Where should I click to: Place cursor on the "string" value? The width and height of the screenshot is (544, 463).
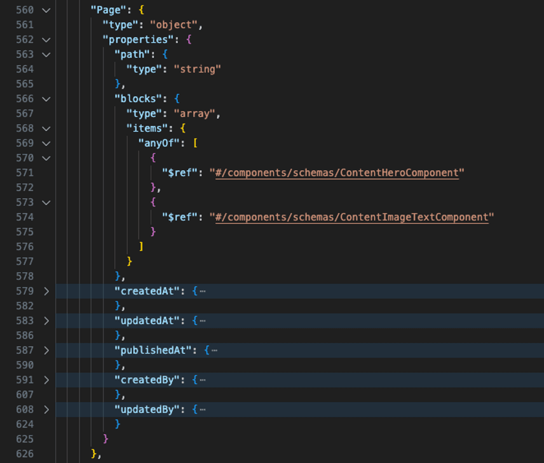point(197,69)
